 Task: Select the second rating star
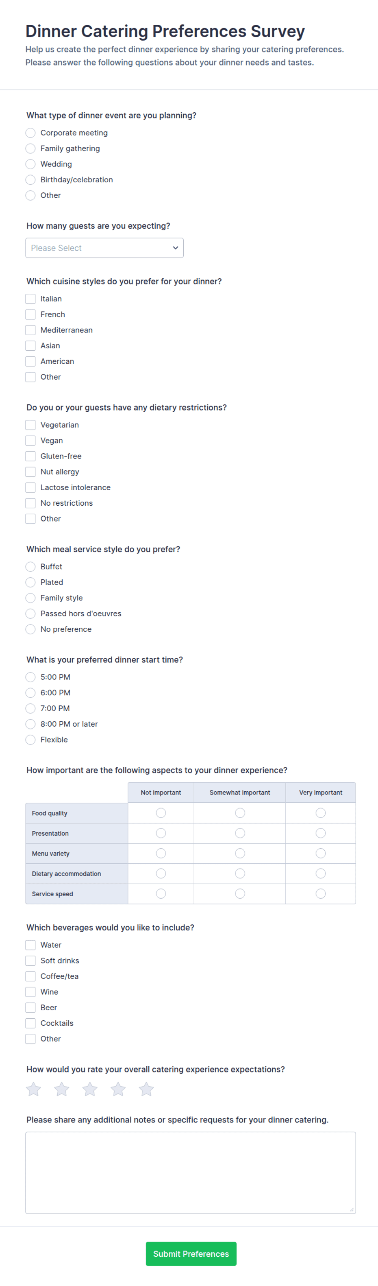(62, 1089)
